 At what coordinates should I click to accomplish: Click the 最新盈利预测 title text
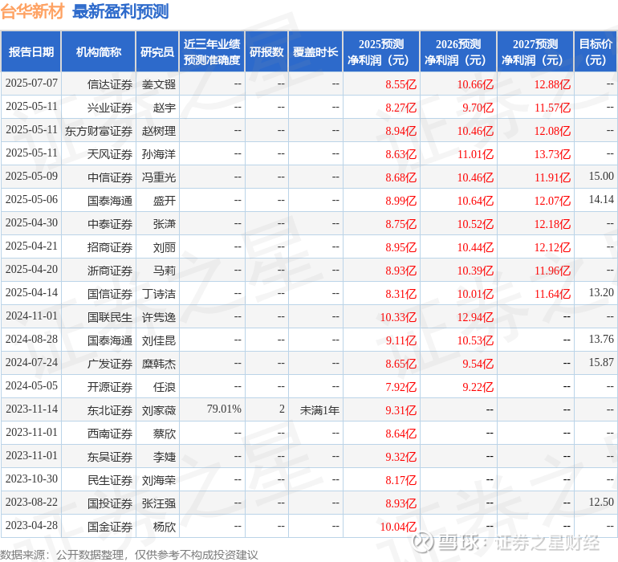click(x=120, y=11)
